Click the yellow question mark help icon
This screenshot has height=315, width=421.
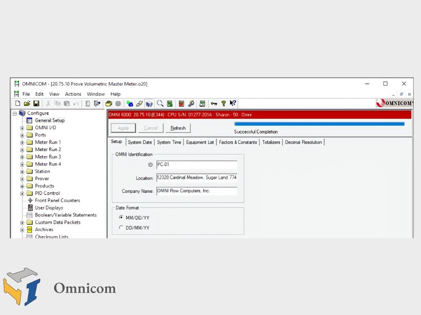coord(224,104)
